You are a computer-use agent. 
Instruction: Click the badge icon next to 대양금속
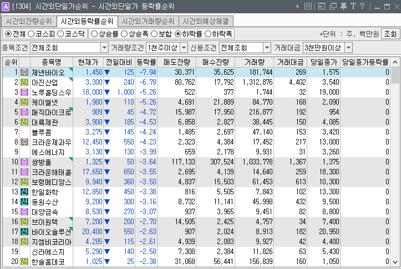24,211
